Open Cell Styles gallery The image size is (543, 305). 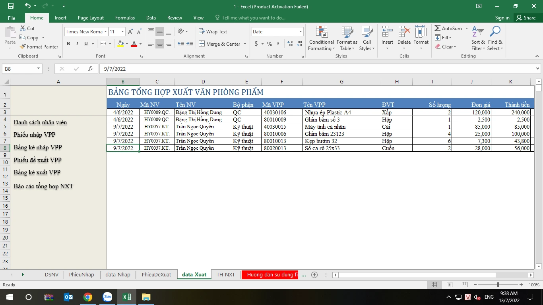point(367,38)
